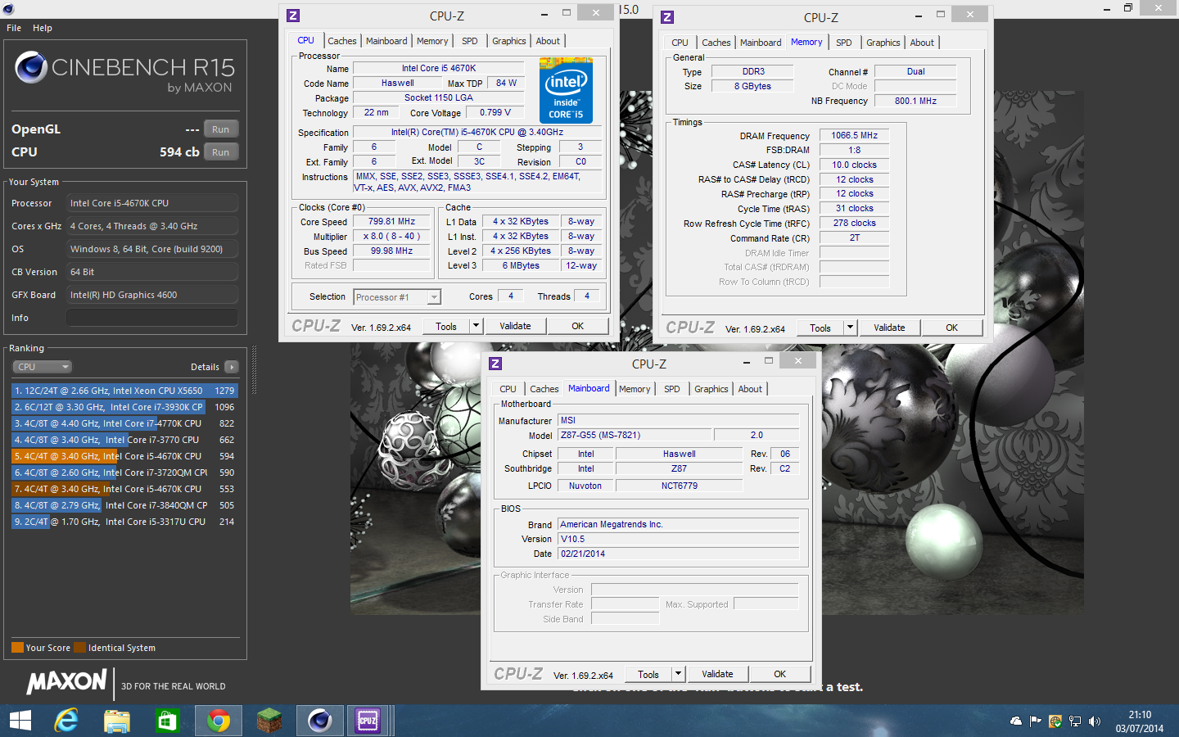Run the CPU benchmark
The image size is (1179, 737).
click(x=221, y=152)
